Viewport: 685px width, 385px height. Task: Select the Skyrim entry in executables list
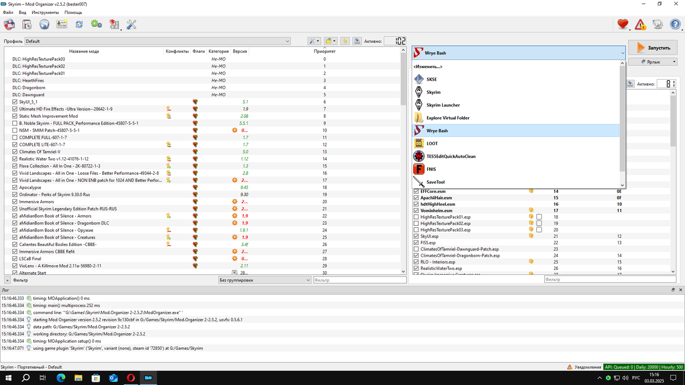pyautogui.click(x=516, y=92)
